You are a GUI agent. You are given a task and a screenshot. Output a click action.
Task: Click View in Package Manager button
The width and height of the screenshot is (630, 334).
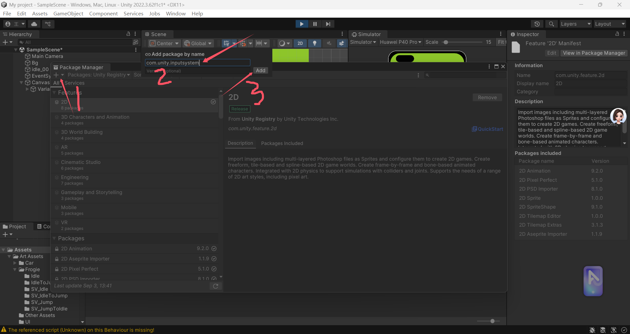click(x=594, y=53)
